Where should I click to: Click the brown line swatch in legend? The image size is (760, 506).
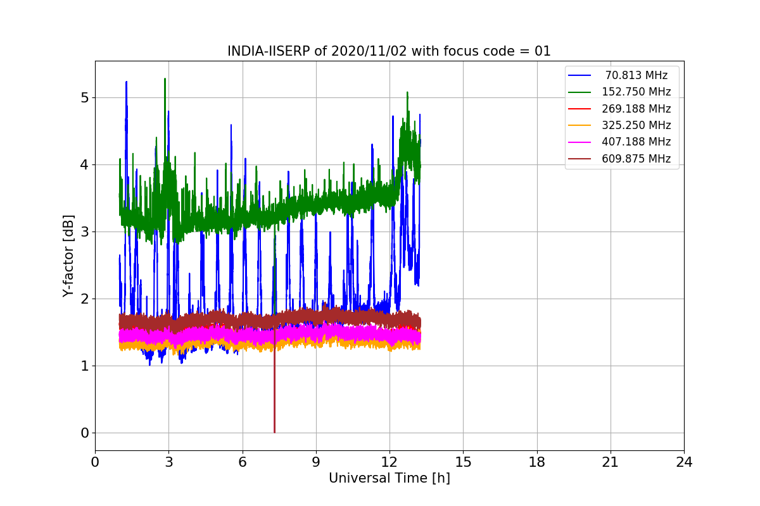(579, 159)
